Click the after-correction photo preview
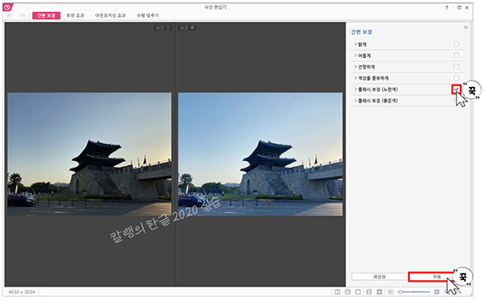This screenshot has height=301, width=484. (x=261, y=154)
